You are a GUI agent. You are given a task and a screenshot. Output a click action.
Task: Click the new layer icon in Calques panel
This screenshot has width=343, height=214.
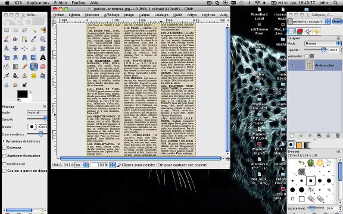click(292, 136)
